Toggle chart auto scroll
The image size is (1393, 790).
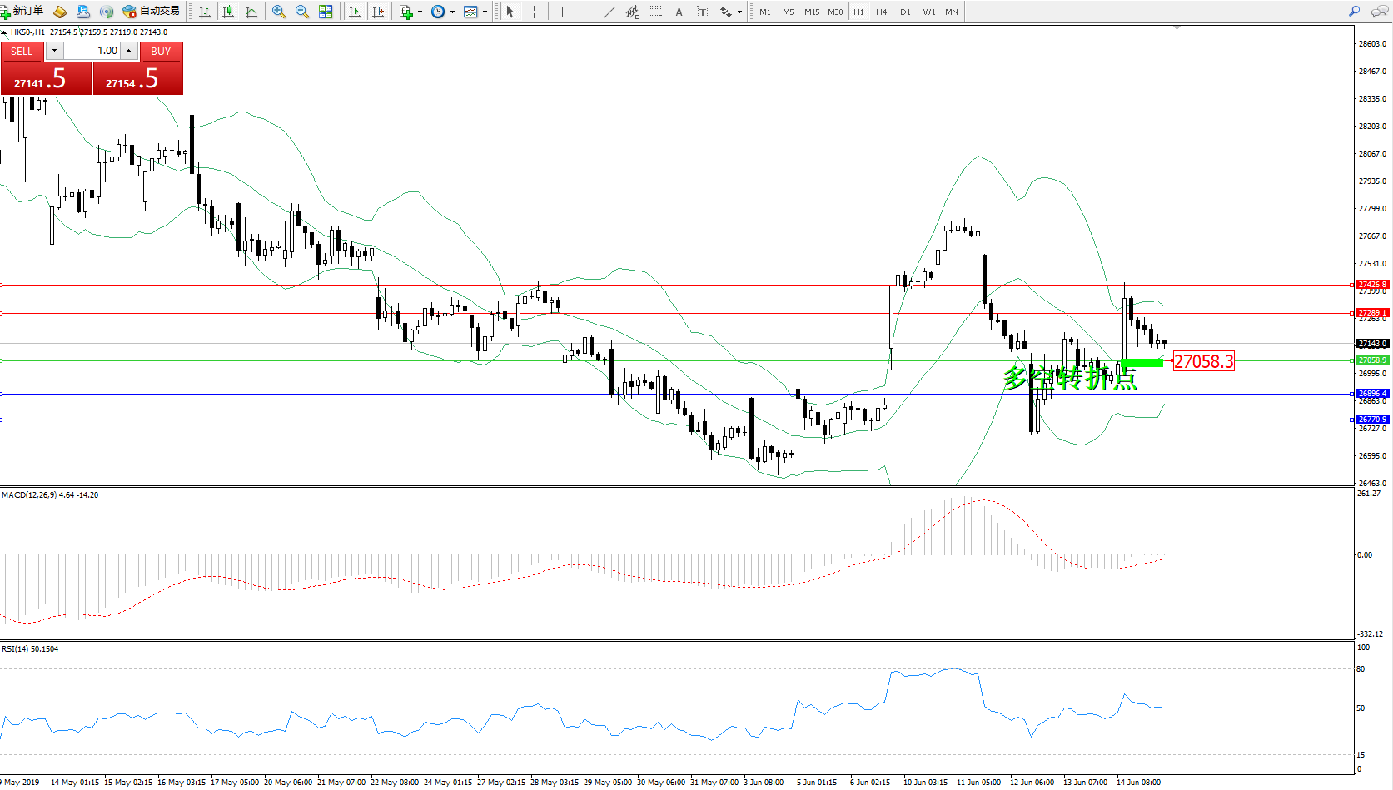(355, 12)
